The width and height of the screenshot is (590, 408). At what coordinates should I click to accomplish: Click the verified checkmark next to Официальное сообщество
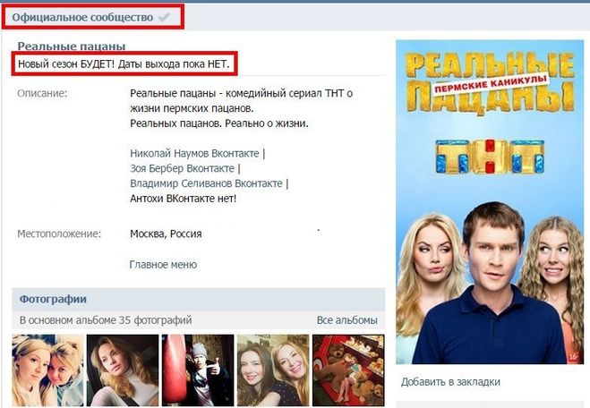pos(164,17)
